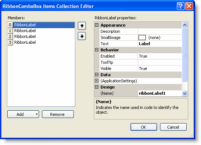Collapse the Behavior category
This screenshot has width=201, height=145.
[x=96, y=50]
